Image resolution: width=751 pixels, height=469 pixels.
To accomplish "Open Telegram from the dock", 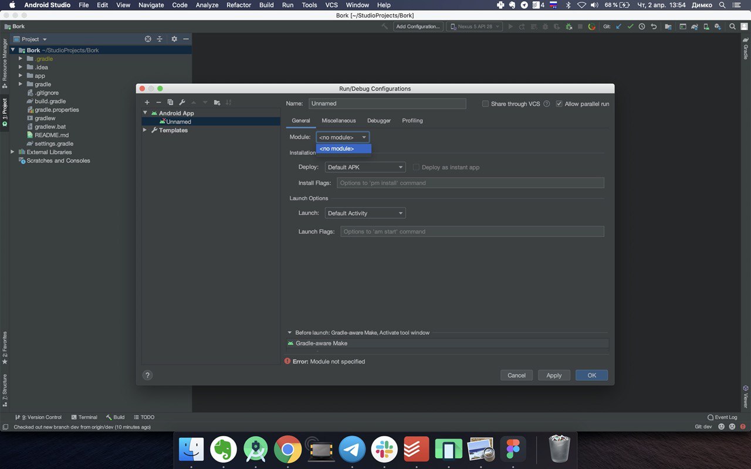I will 352,450.
